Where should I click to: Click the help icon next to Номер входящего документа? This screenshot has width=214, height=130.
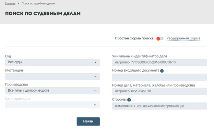coord(162,71)
